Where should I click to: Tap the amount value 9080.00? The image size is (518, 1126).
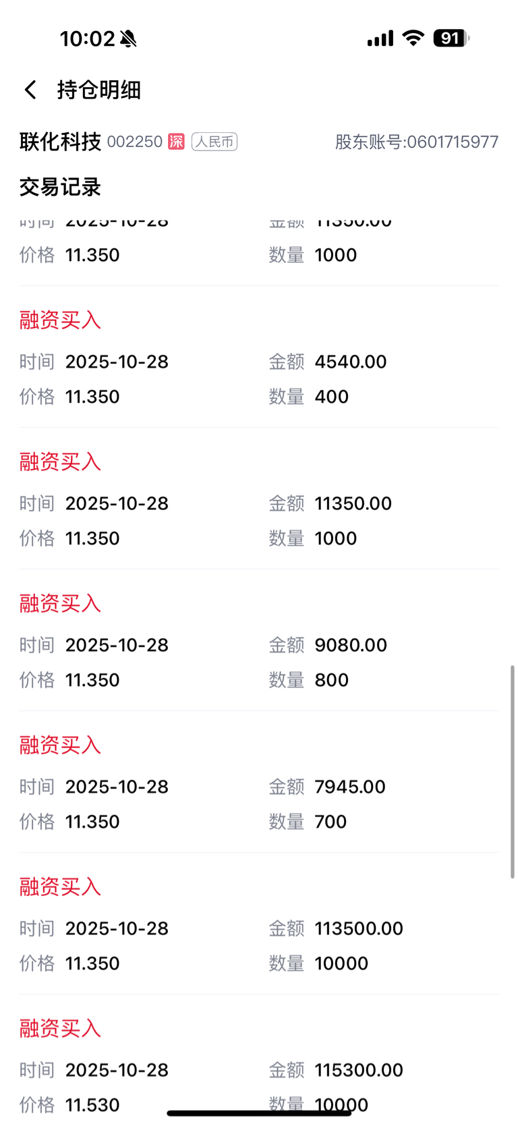tap(351, 645)
